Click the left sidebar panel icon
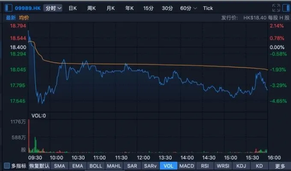The height and width of the screenshot is (171, 291). coord(9,8)
